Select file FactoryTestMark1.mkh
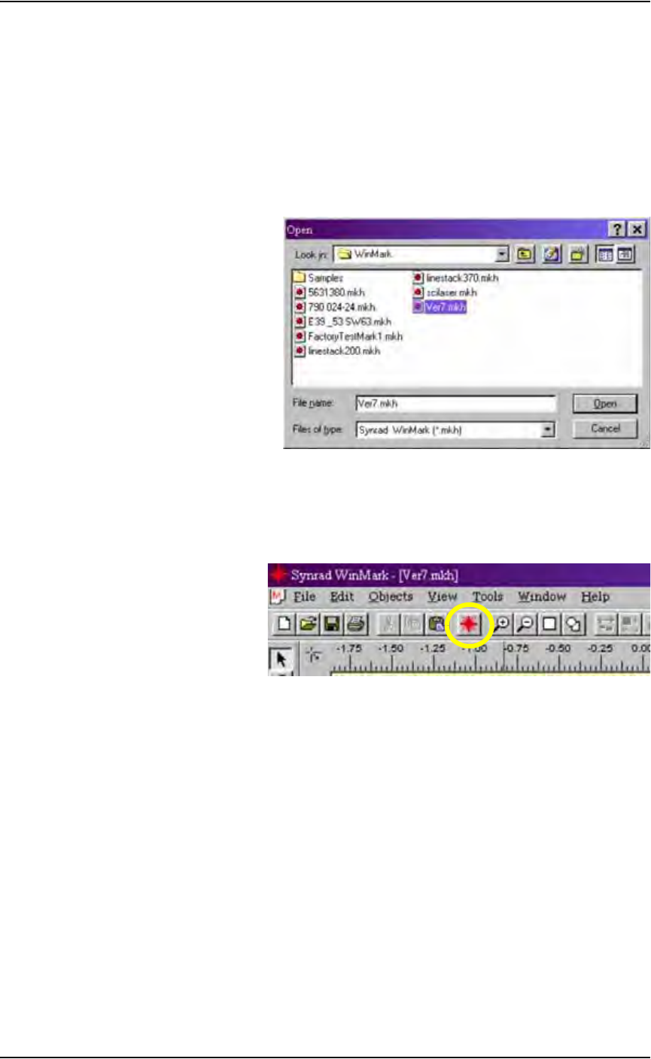This screenshot has width=651, height=1059. tap(349, 335)
